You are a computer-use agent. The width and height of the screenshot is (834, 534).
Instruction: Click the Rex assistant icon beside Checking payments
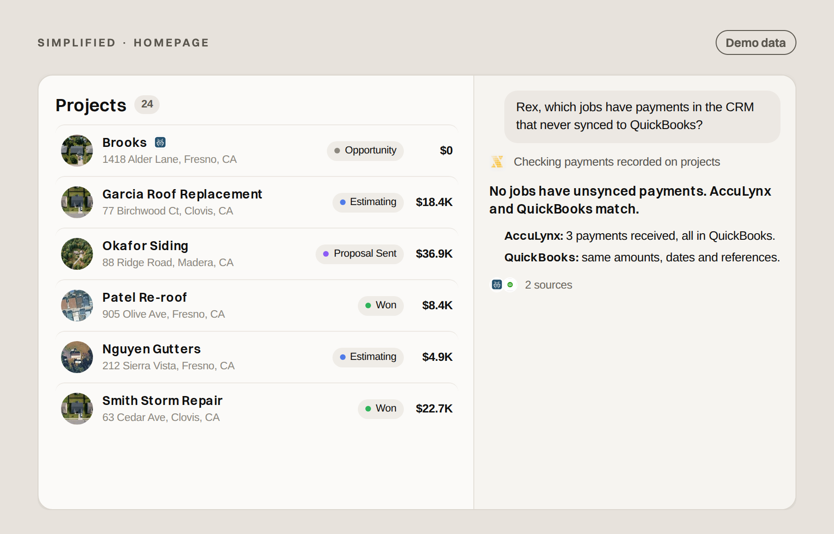pyautogui.click(x=497, y=162)
